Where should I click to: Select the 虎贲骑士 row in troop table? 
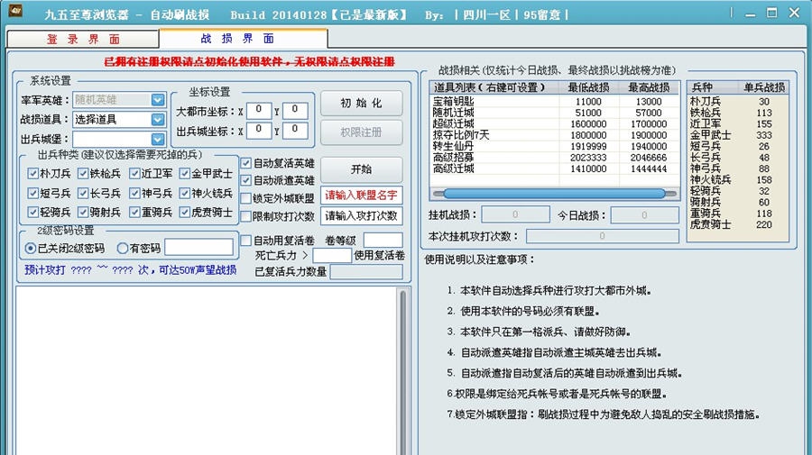[737, 225]
